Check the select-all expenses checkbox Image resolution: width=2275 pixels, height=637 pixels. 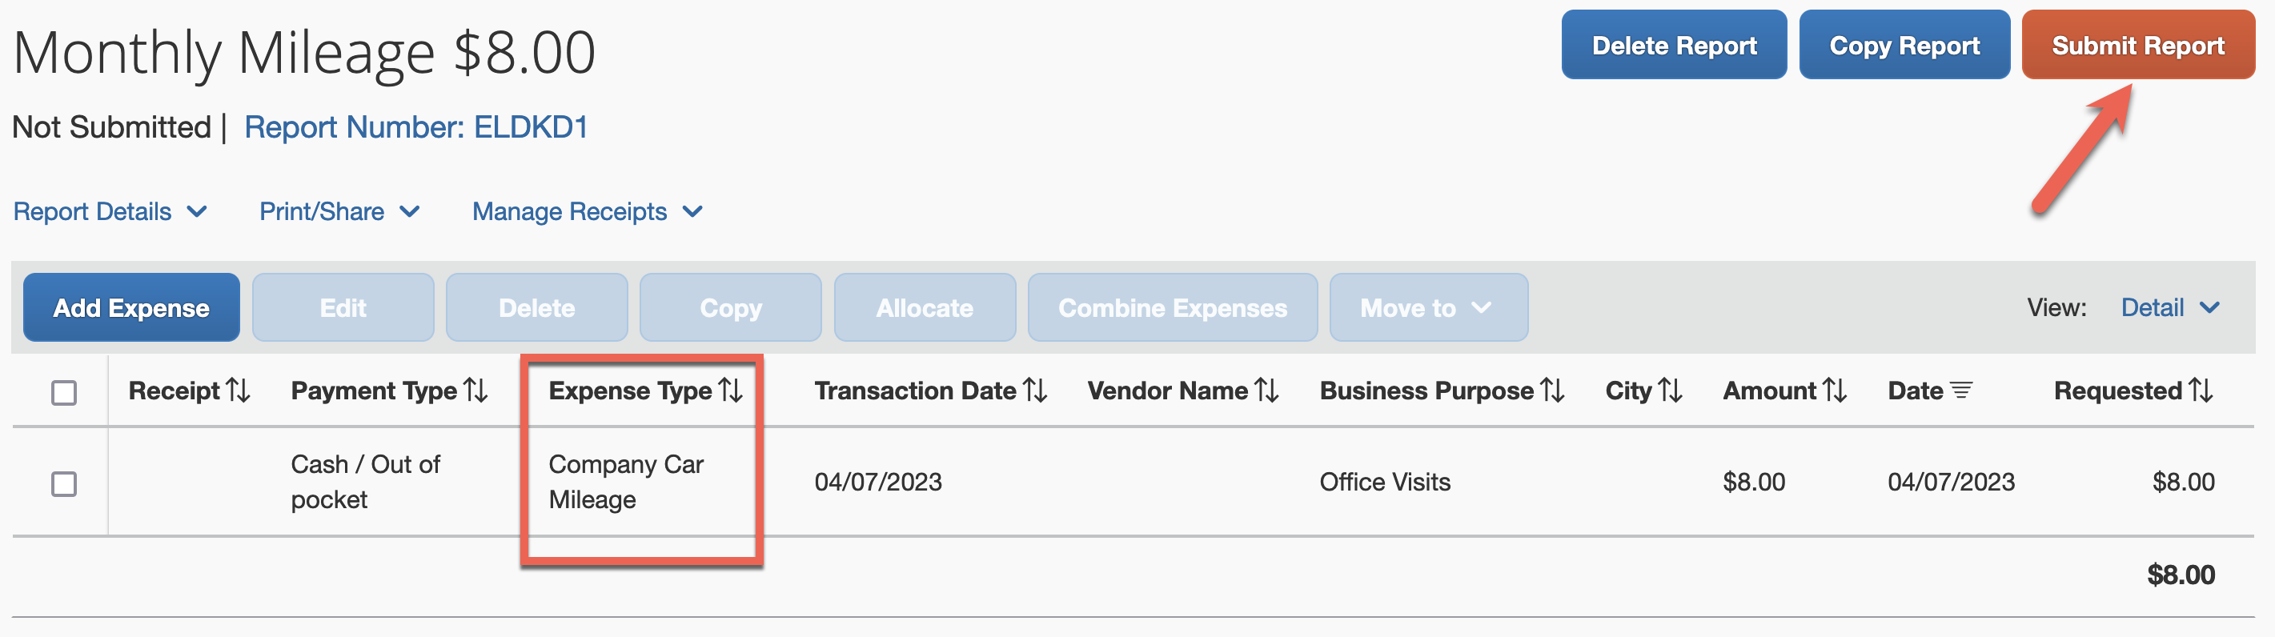coord(63,392)
